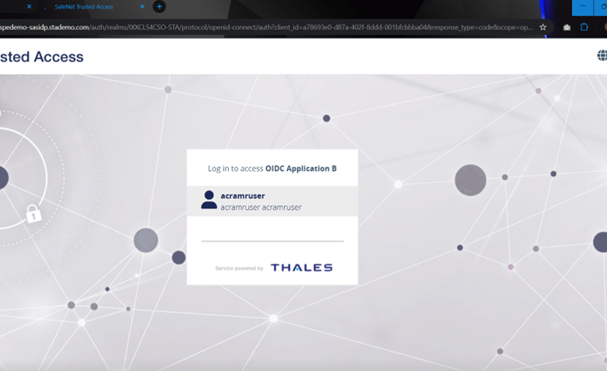Select the bold acramruser username

click(243, 196)
